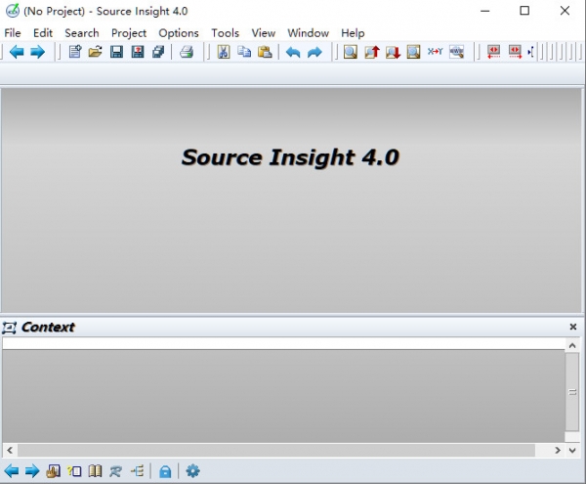Click the Context panel vertical scrollbar thumb
Viewport: 586px width, 484px height.
pyautogui.click(x=572, y=392)
